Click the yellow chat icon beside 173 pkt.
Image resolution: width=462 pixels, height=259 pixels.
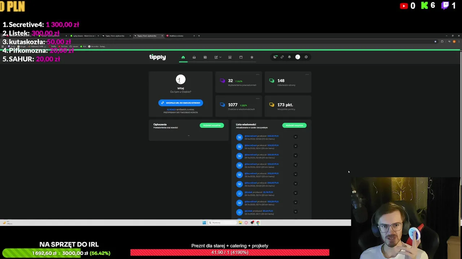271,105
